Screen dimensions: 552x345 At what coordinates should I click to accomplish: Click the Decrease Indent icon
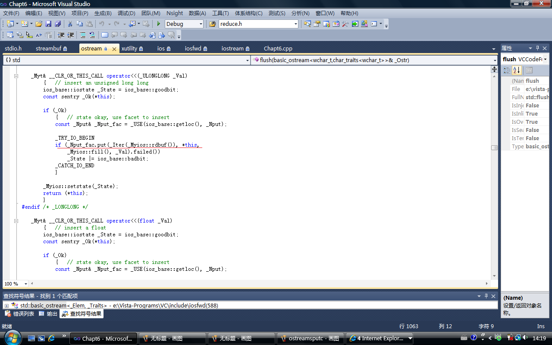pos(61,35)
